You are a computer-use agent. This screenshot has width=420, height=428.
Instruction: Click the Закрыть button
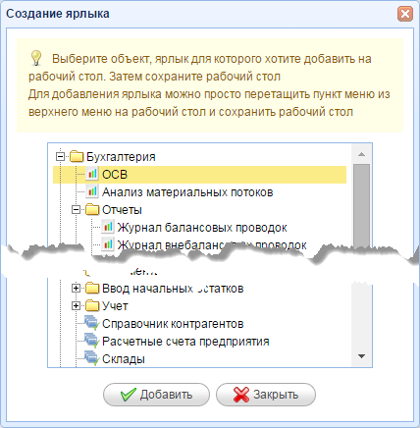(x=266, y=395)
